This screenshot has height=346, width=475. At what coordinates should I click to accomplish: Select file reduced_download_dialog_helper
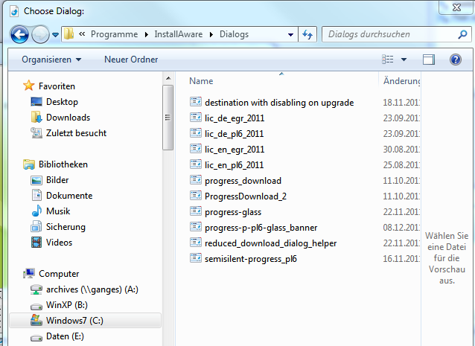click(x=270, y=243)
